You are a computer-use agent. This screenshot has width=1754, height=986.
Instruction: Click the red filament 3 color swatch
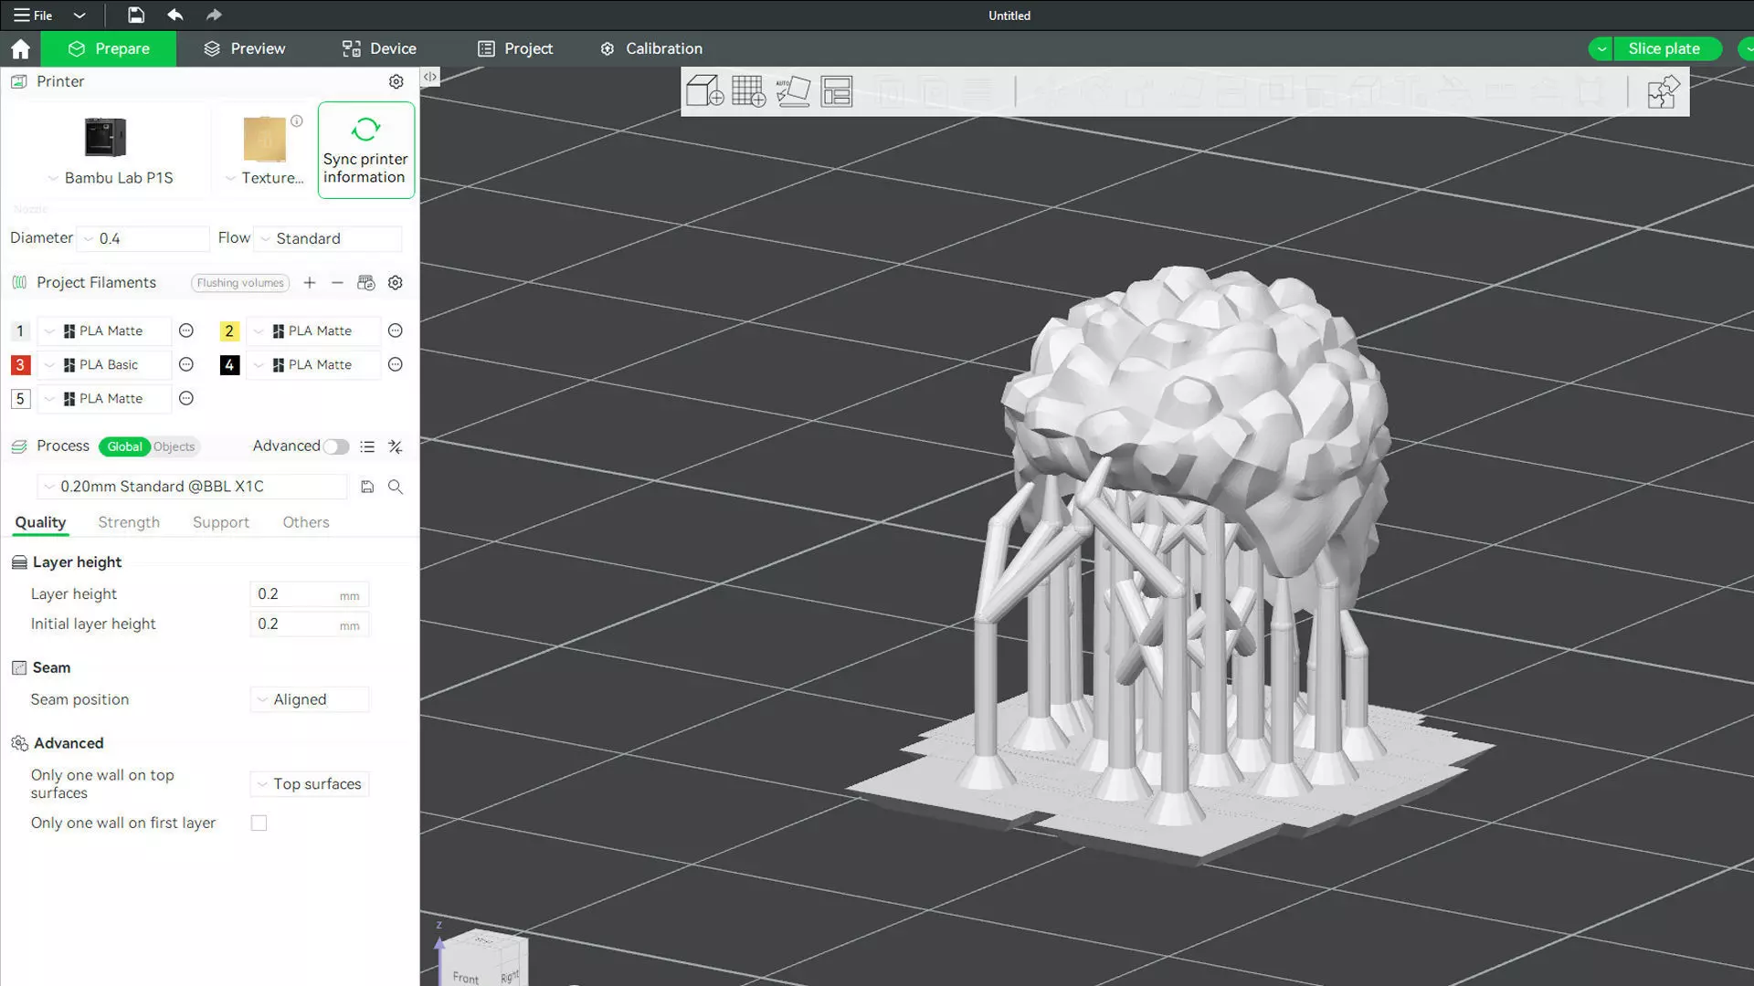click(x=20, y=365)
